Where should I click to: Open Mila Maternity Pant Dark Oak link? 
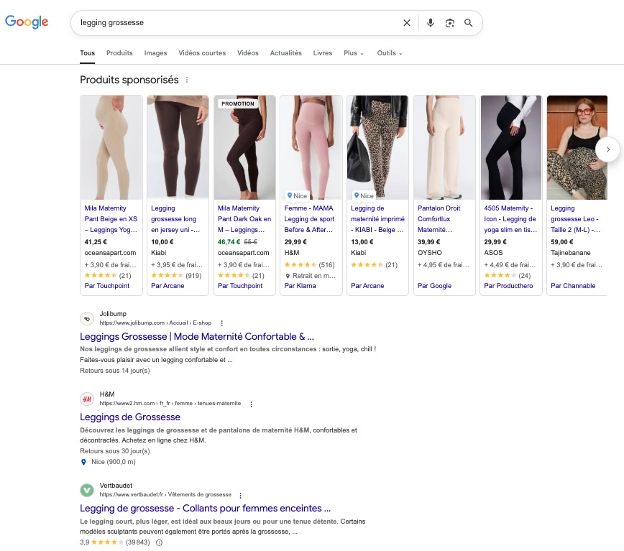(x=244, y=219)
